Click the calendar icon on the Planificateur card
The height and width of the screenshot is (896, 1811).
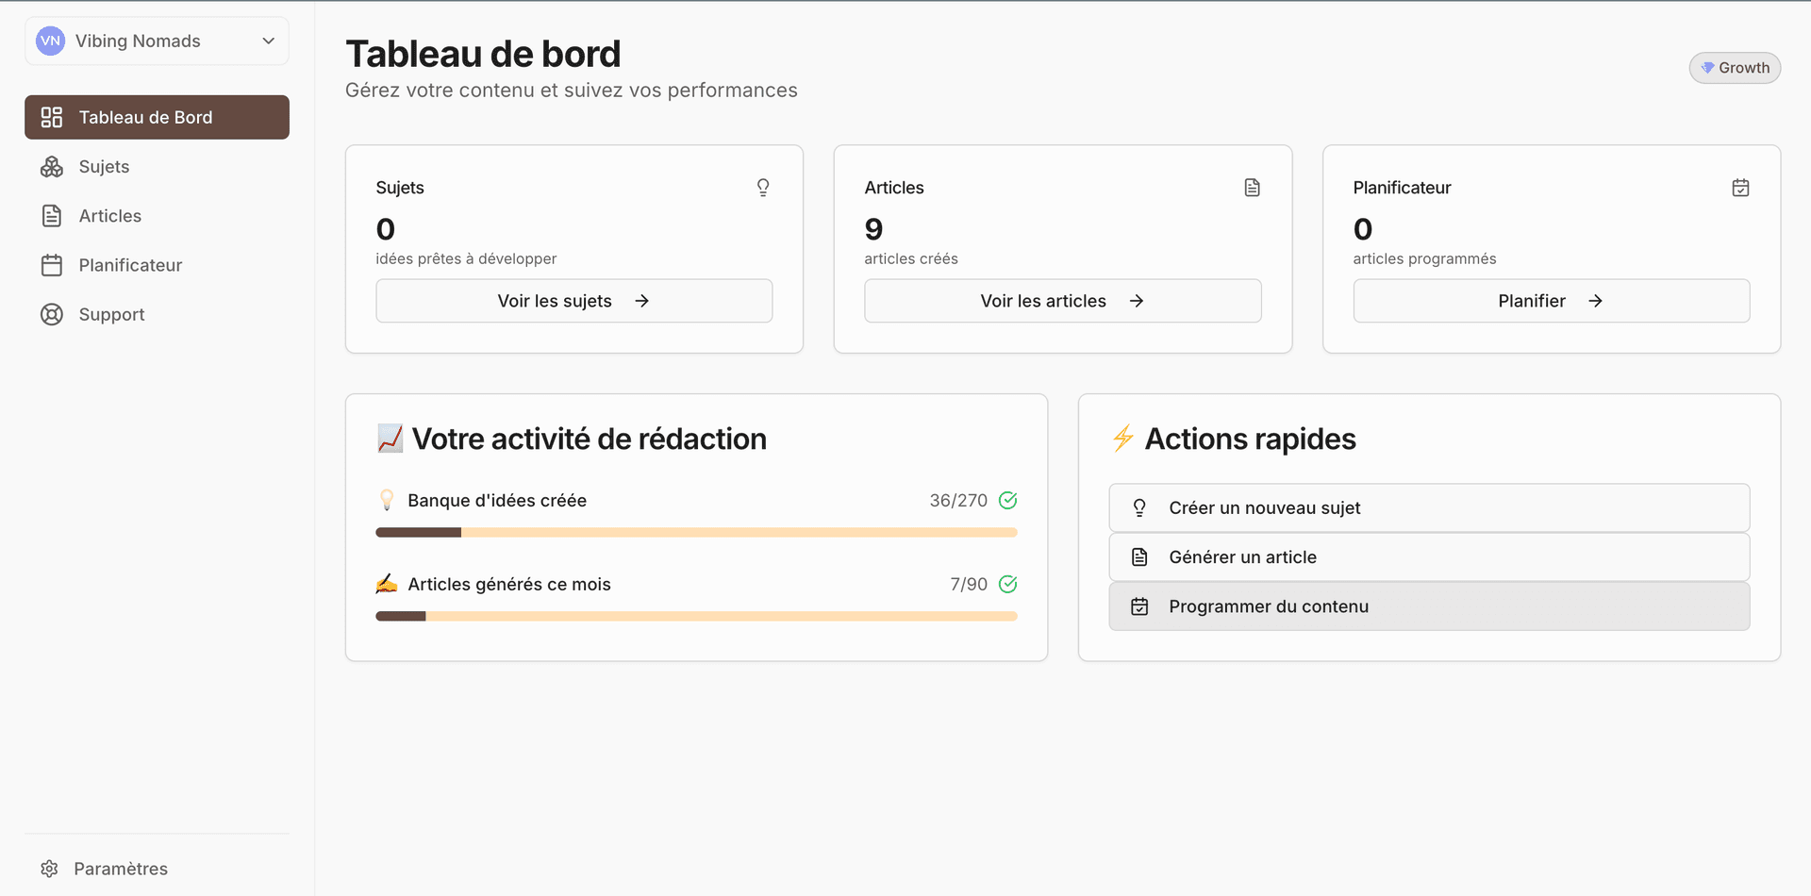1740,187
